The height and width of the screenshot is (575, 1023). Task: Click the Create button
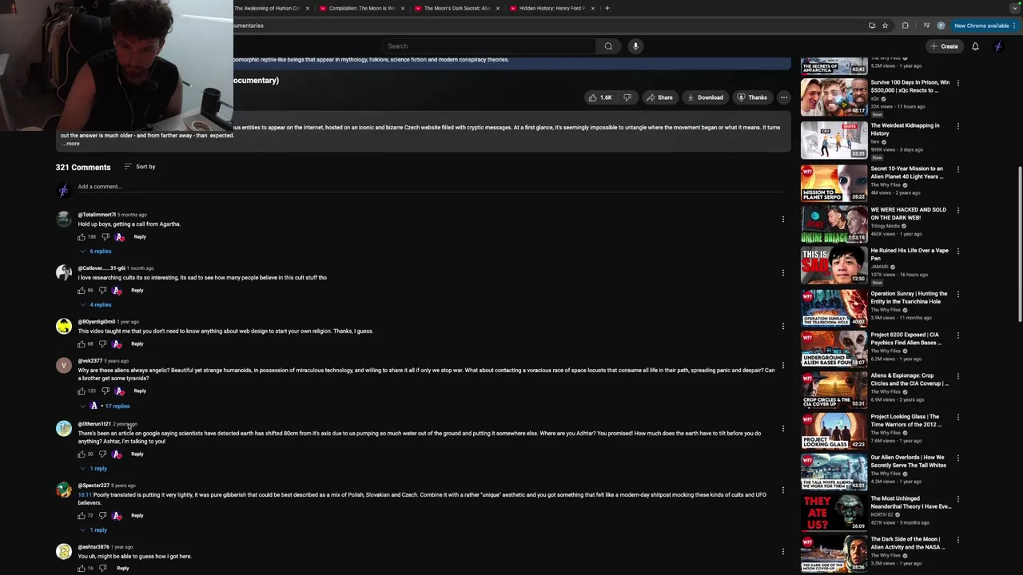(943, 46)
